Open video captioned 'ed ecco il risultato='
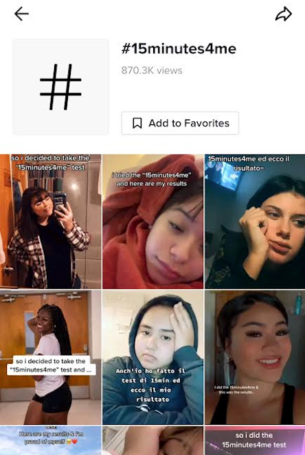Viewport: 305px width, 455px height. pyautogui.click(x=255, y=222)
